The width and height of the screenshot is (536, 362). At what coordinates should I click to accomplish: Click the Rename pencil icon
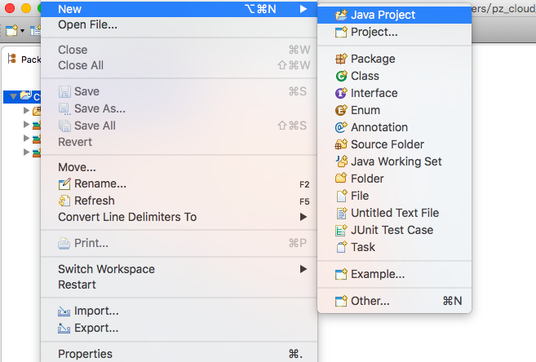[x=64, y=184]
